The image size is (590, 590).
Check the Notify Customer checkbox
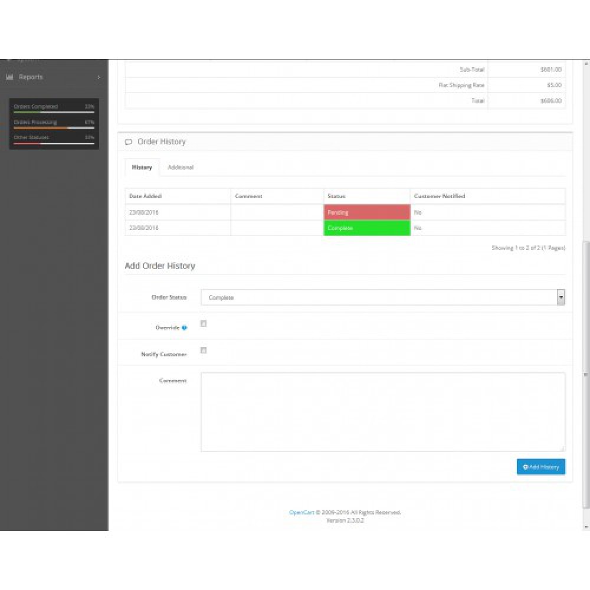[204, 350]
